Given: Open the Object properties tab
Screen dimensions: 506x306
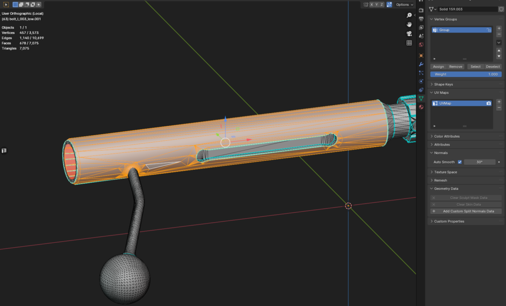Looking at the screenshot, I should [421, 56].
